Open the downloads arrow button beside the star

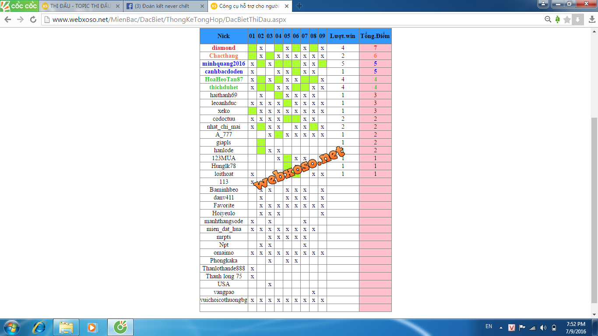pos(577,19)
